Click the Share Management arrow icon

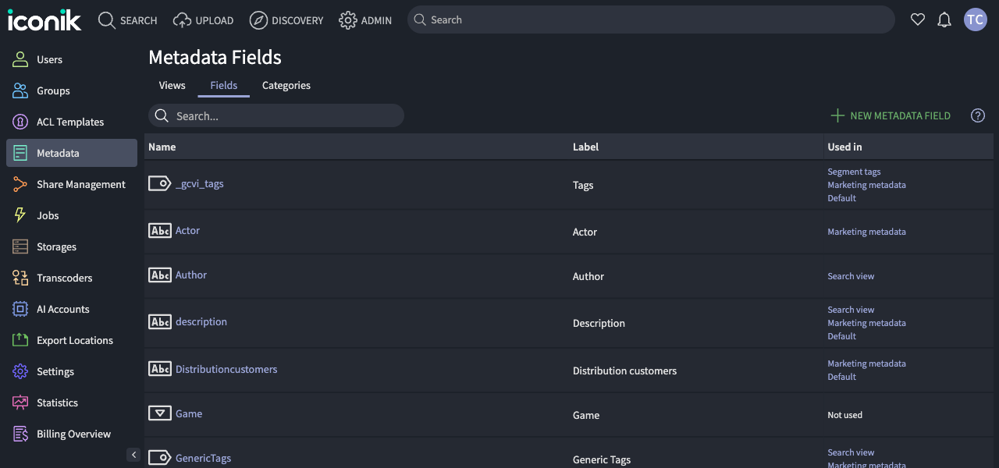[x=20, y=184]
